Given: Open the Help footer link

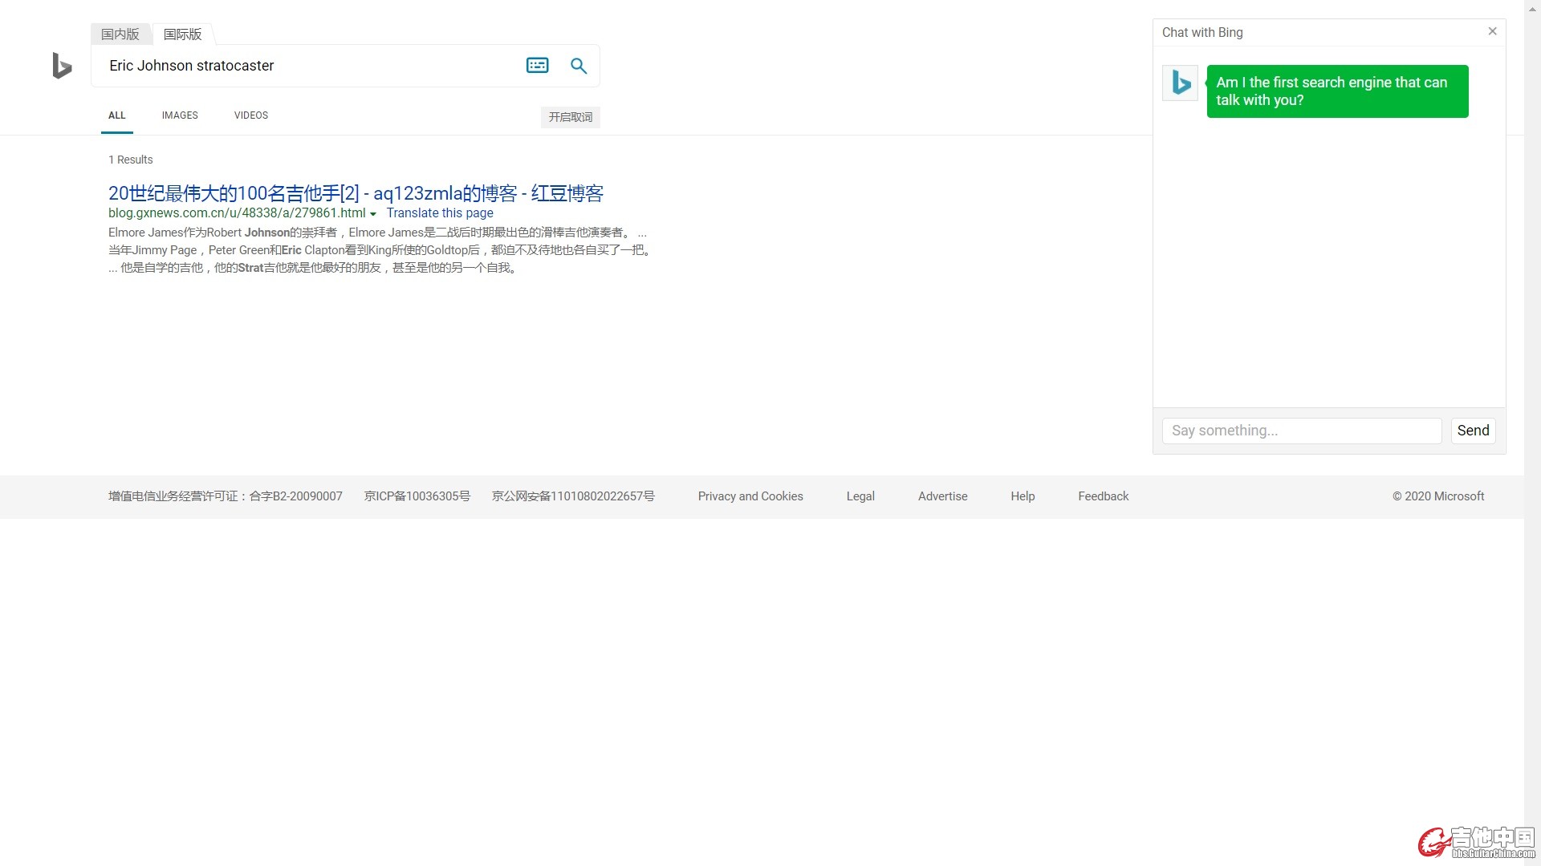Looking at the screenshot, I should coord(1023,496).
